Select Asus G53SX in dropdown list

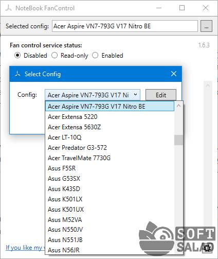click(110, 179)
